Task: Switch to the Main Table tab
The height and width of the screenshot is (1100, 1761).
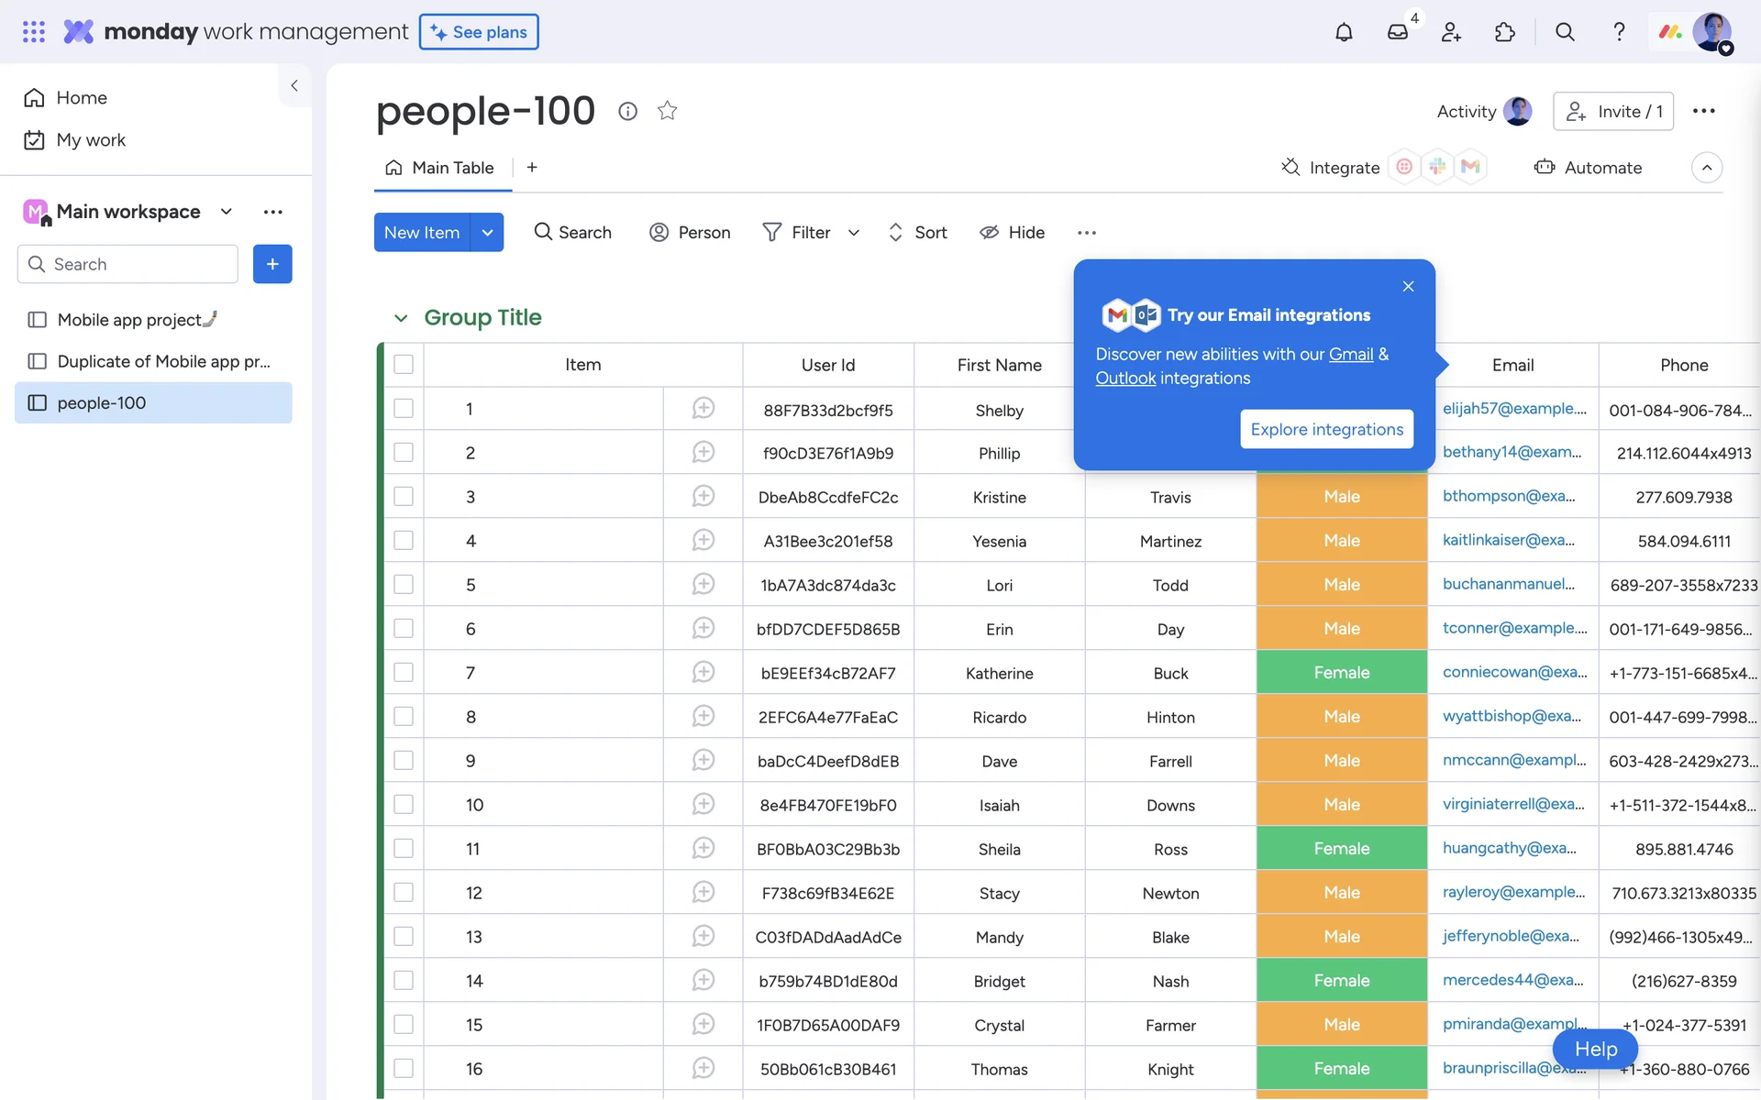Action: (x=443, y=168)
